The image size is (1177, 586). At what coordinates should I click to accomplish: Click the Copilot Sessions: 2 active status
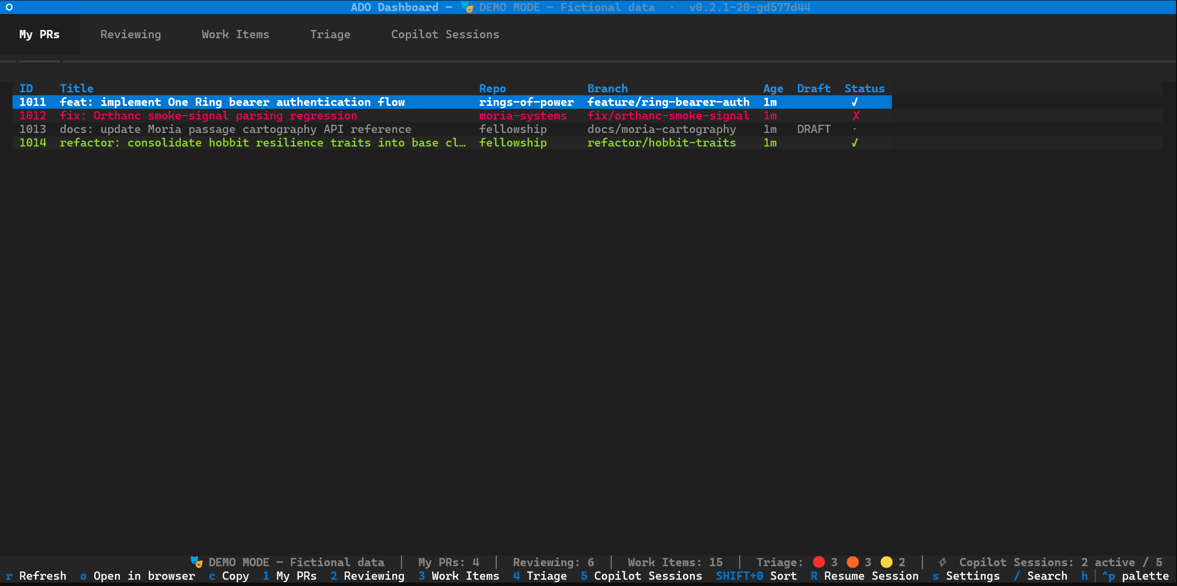pyautogui.click(x=1061, y=562)
